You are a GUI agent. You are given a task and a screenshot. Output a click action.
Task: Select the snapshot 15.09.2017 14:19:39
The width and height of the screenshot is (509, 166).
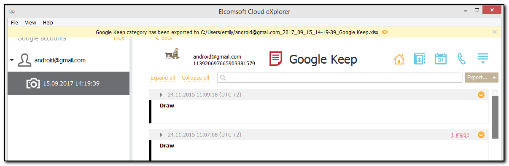tap(68, 83)
